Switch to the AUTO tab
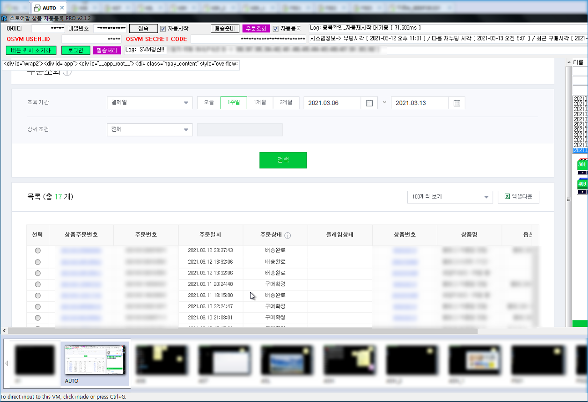This screenshot has height=402, width=588. (49, 8)
